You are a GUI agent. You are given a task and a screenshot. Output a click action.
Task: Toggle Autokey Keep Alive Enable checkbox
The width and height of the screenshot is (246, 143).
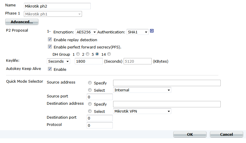pos(50,69)
